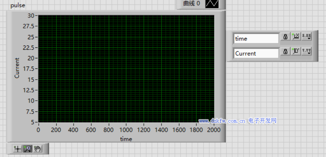The image size is (326, 157).
Task: Click the vertical Current y-axis label
Action: (17, 68)
